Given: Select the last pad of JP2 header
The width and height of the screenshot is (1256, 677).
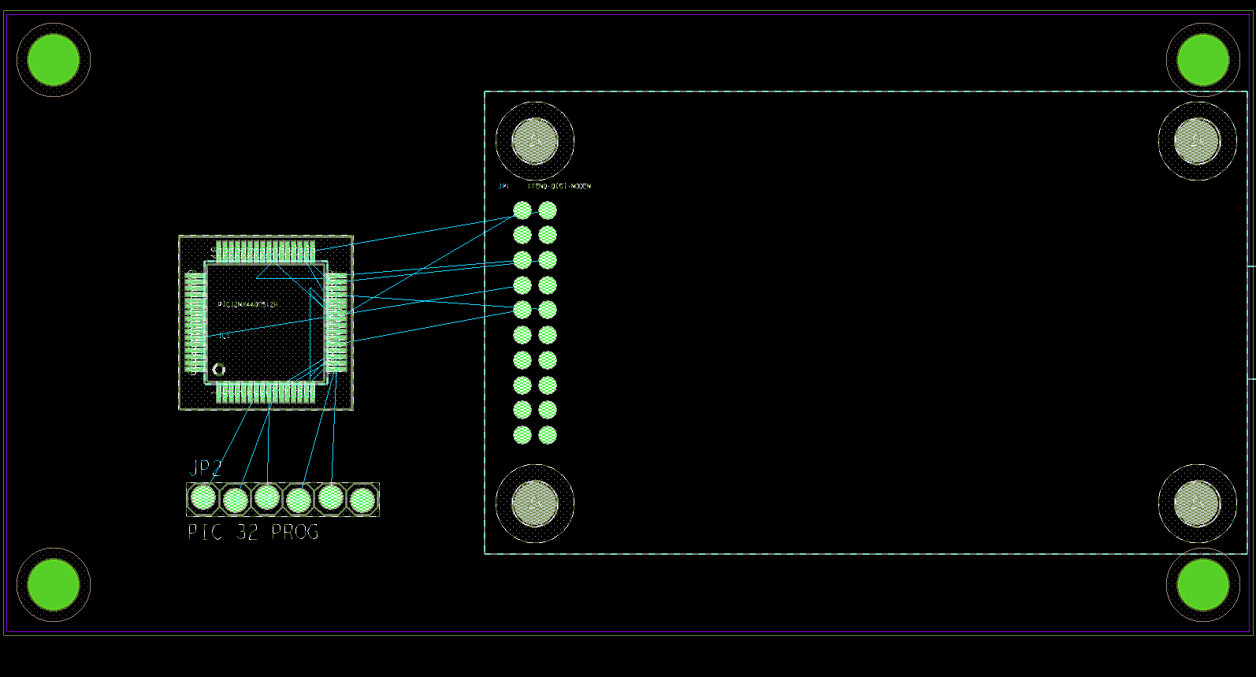Looking at the screenshot, I should [362, 500].
